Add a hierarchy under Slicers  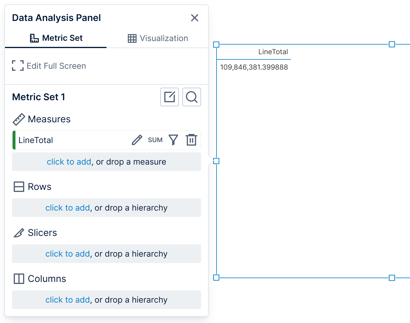[107, 254]
